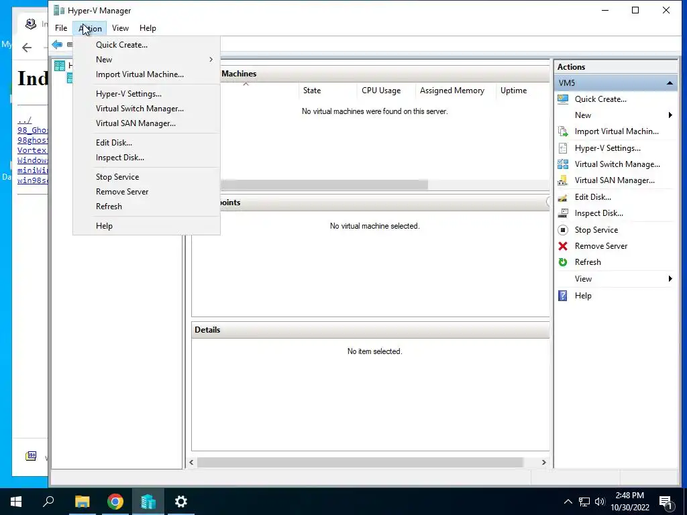Choose Edit Disk from Action menu
Viewport: 687px width, 515px height.
(x=146, y=143)
